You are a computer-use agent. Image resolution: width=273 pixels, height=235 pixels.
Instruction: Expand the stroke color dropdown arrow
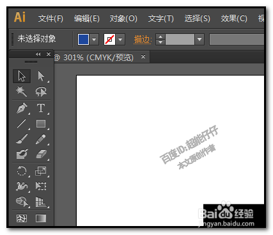pyautogui.click(x=120, y=39)
